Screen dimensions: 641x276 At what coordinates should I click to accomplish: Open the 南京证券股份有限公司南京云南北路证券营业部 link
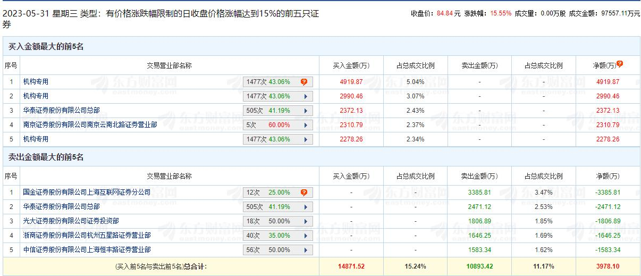(x=90, y=125)
